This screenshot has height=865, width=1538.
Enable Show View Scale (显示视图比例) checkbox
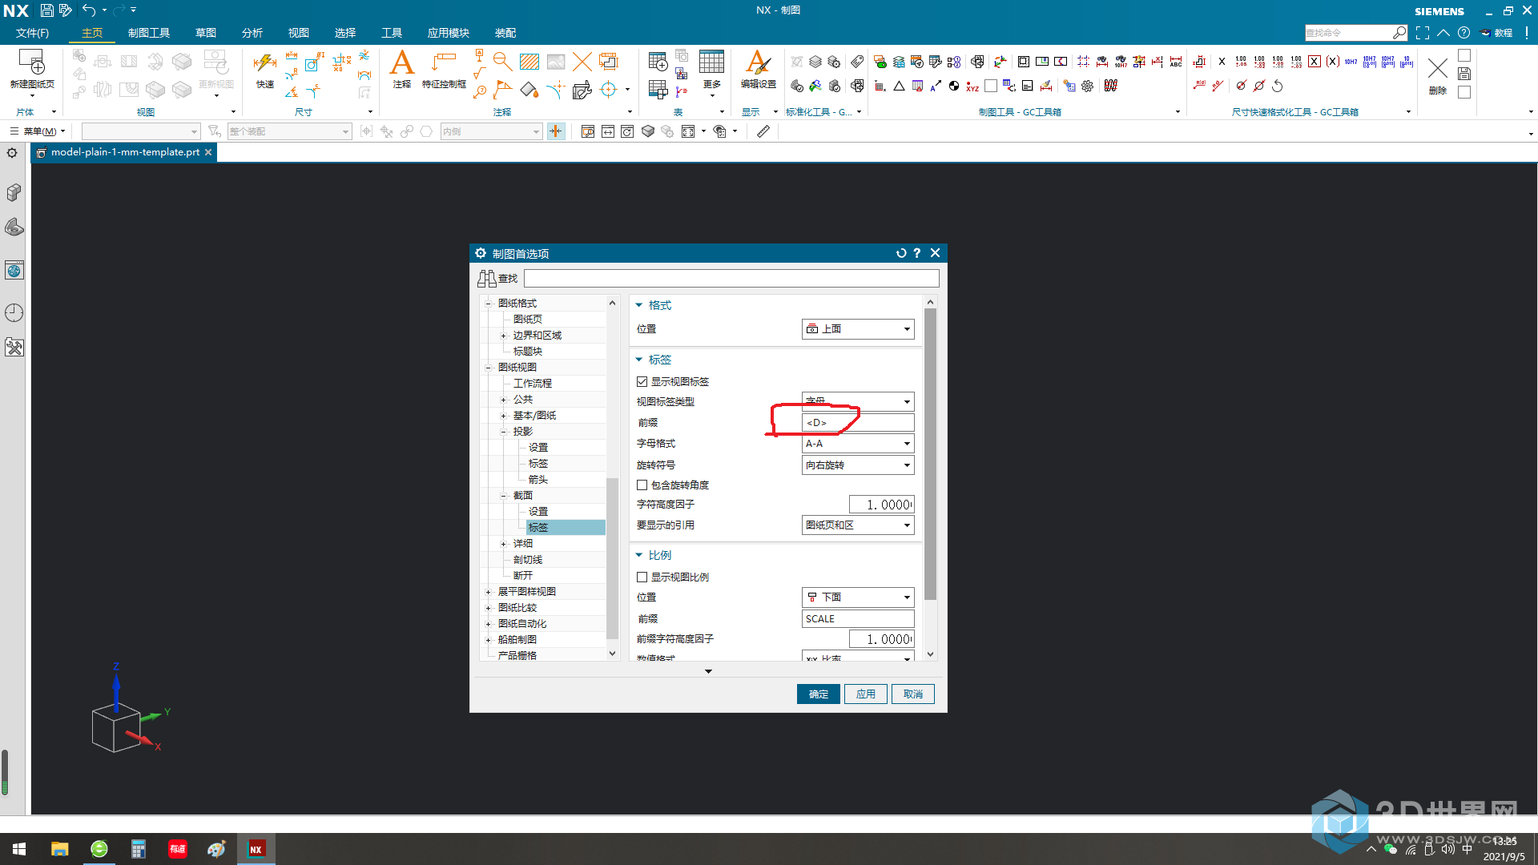point(642,577)
